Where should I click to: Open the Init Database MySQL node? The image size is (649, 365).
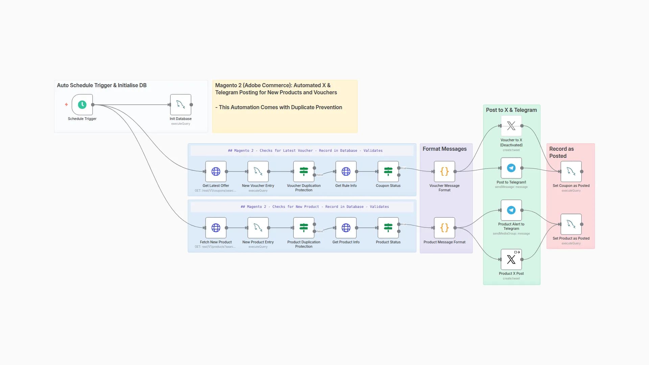[181, 105]
